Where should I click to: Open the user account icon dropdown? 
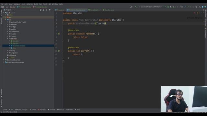(132, 7)
